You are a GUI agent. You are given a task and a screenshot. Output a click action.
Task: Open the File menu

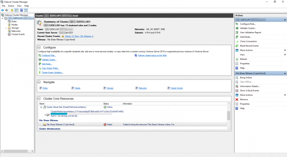click(3, 6)
